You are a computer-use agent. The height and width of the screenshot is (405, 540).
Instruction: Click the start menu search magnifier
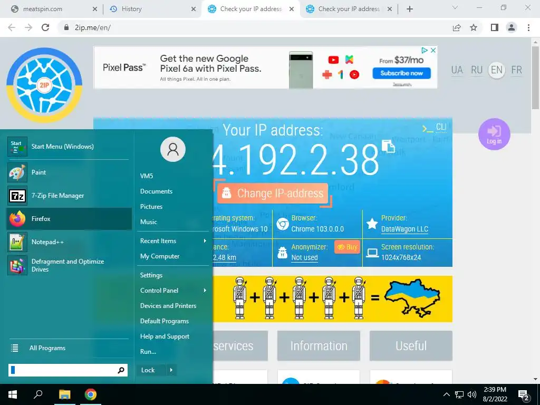(121, 370)
